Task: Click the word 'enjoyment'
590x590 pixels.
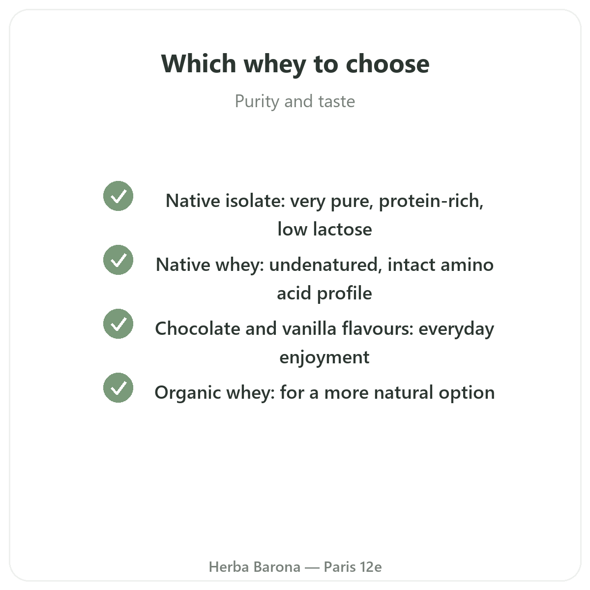Action: pos(324,358)
